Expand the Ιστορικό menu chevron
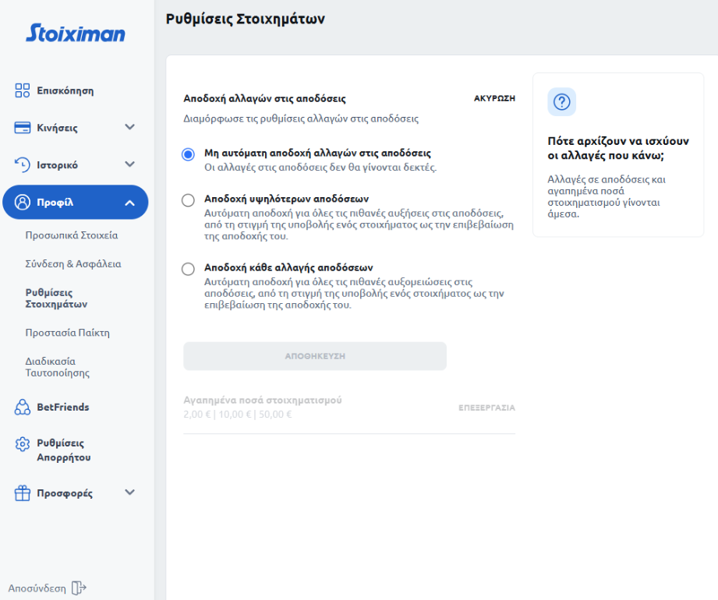Screen dimensions: 718x600 coord(129,164)
